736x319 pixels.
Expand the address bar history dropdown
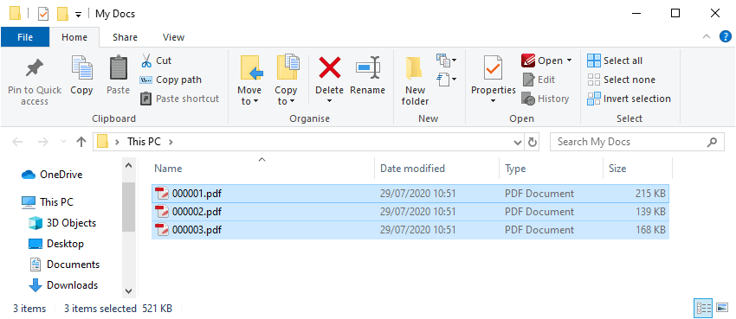517,142
